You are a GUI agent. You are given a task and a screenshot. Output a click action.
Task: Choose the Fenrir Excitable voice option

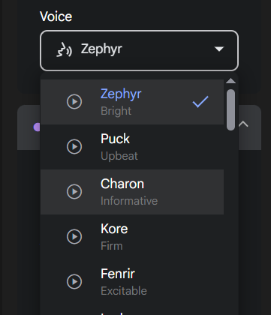132,282
